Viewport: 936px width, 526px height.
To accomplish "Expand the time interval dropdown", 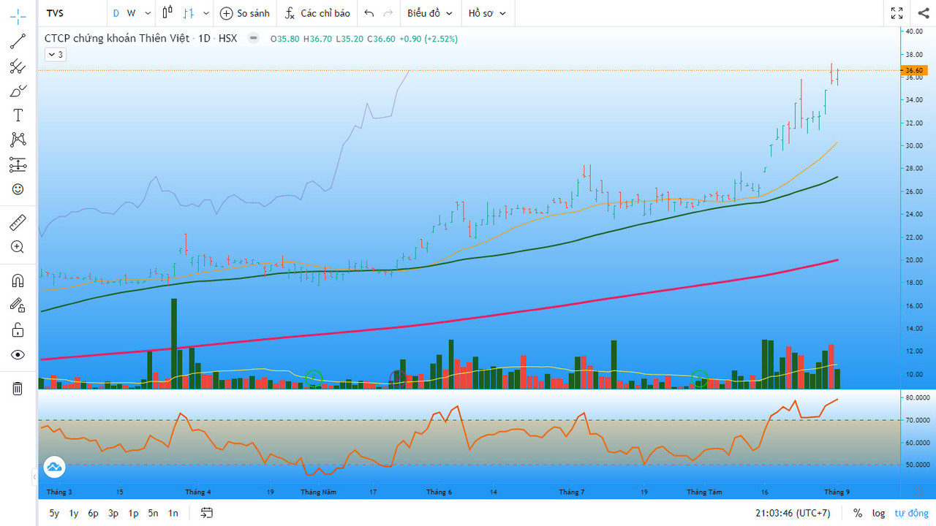I will click(148, 13).
